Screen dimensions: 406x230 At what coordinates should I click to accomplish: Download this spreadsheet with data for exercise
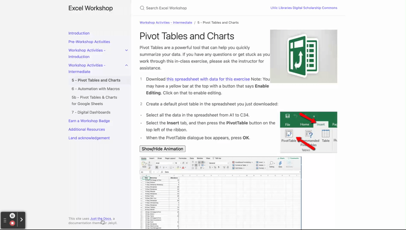(208, 79)
